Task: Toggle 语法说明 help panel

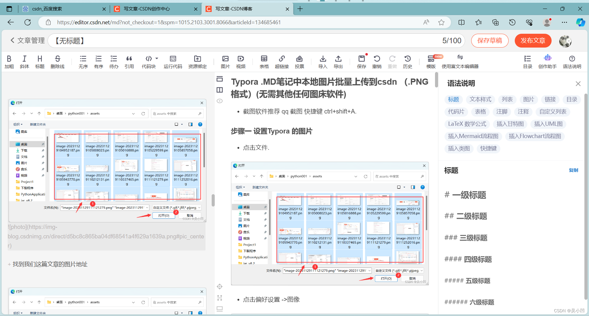Action: coord(572,62)
